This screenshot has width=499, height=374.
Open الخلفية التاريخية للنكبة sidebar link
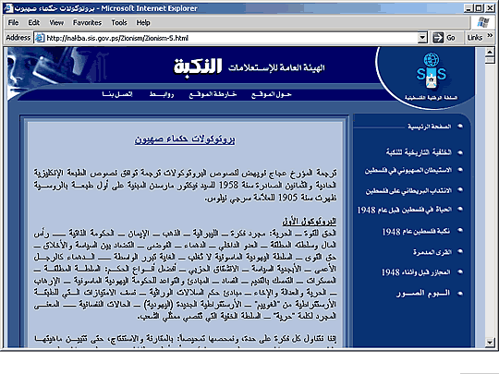click(419, 152)
